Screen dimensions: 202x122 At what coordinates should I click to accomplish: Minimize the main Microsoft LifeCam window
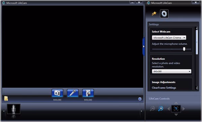tap(132, 2)
